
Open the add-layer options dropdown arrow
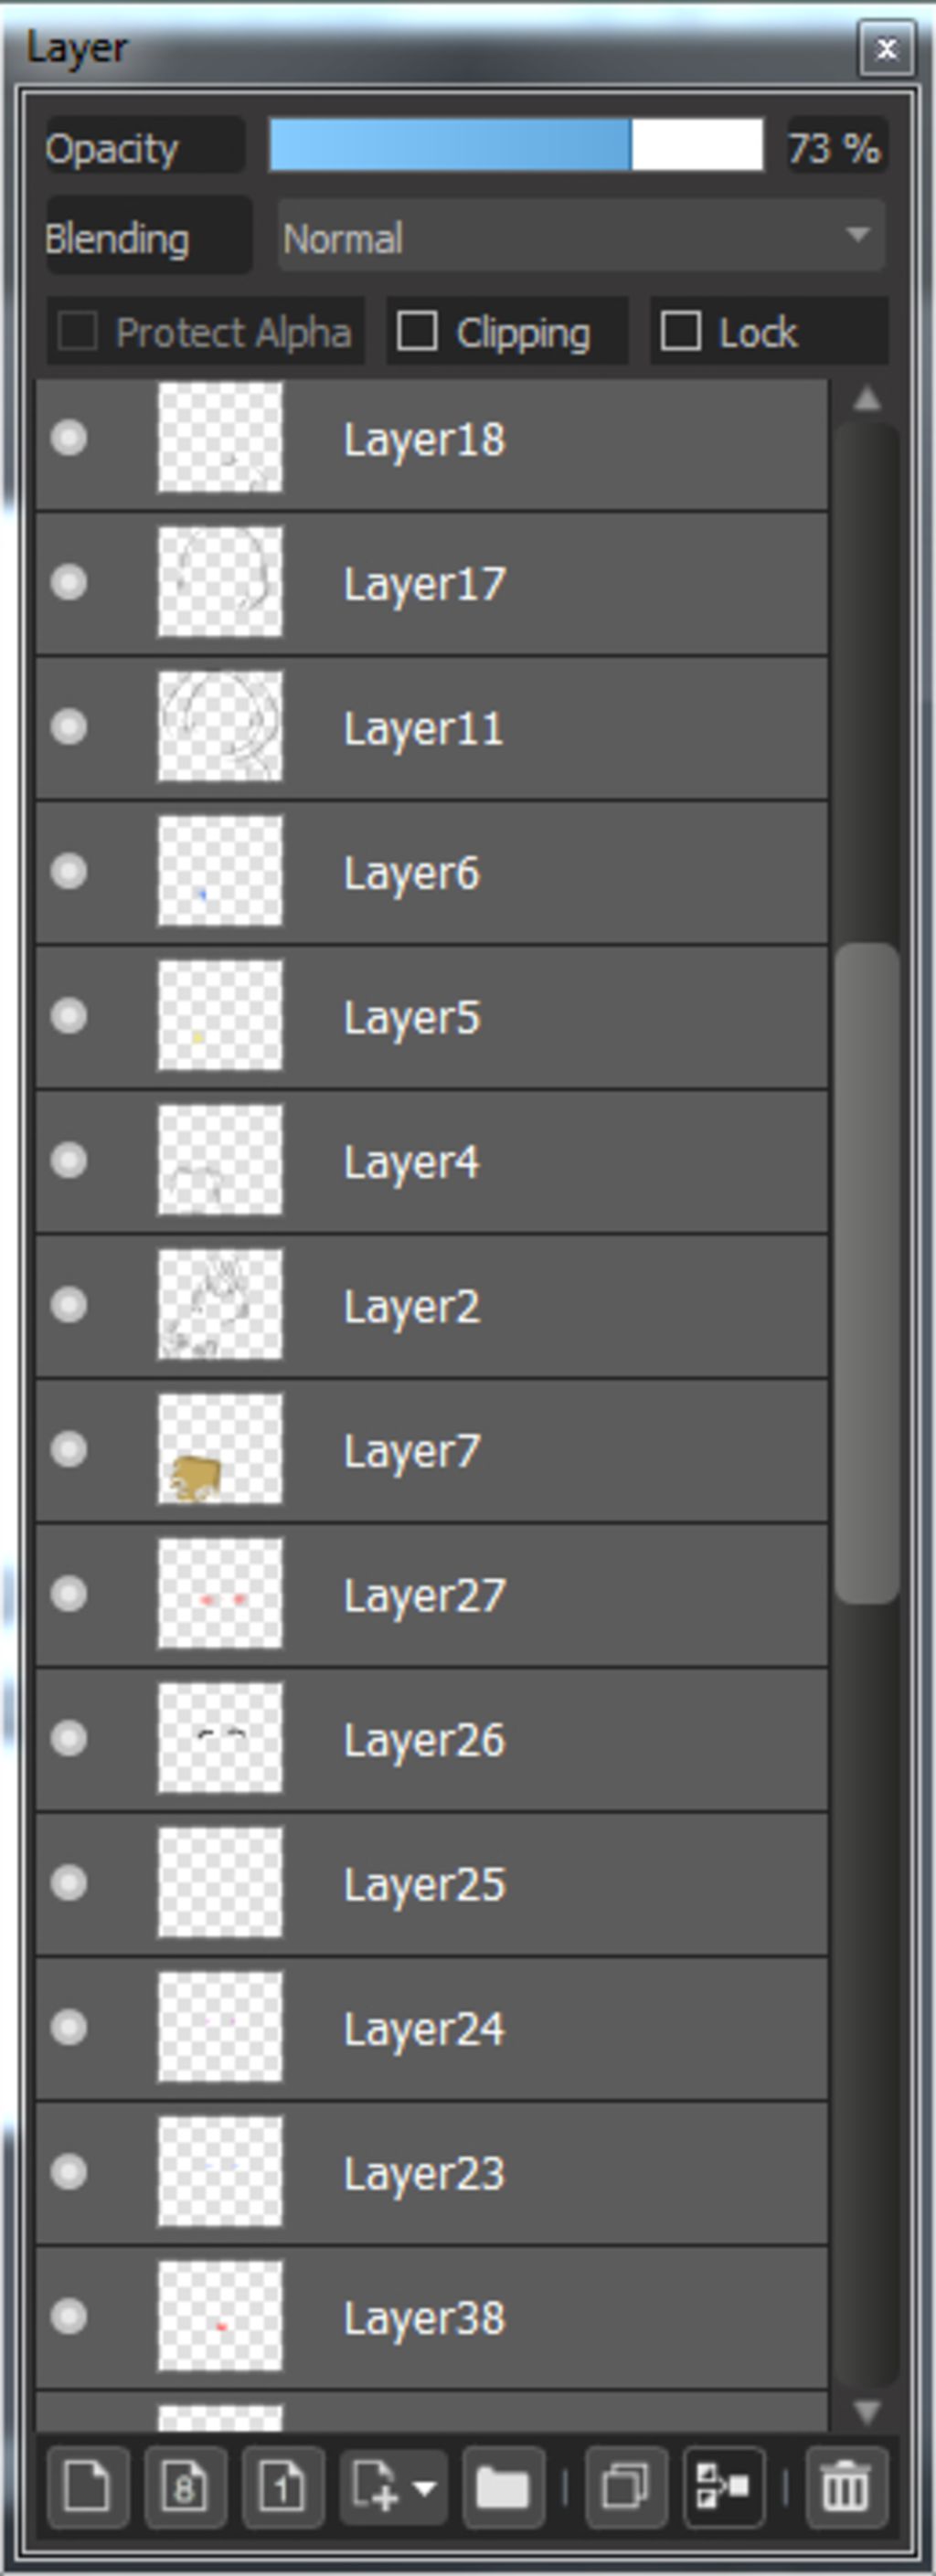click(x=424, y=2487)
